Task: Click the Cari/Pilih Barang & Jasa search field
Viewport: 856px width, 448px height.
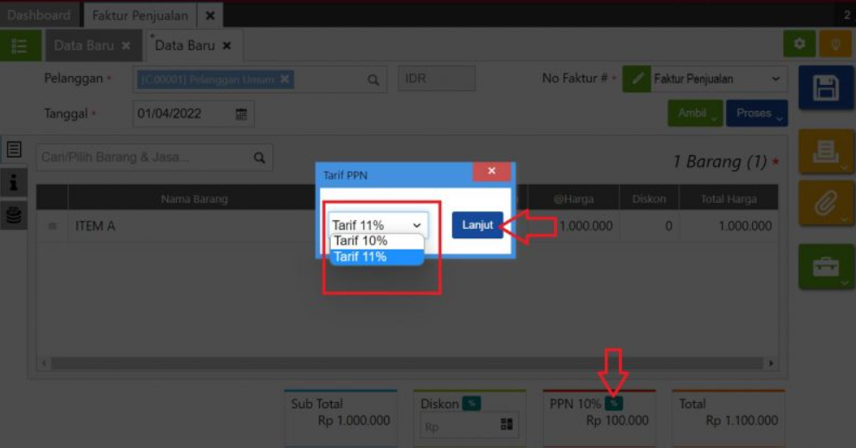Action: [x=143, y=158]
